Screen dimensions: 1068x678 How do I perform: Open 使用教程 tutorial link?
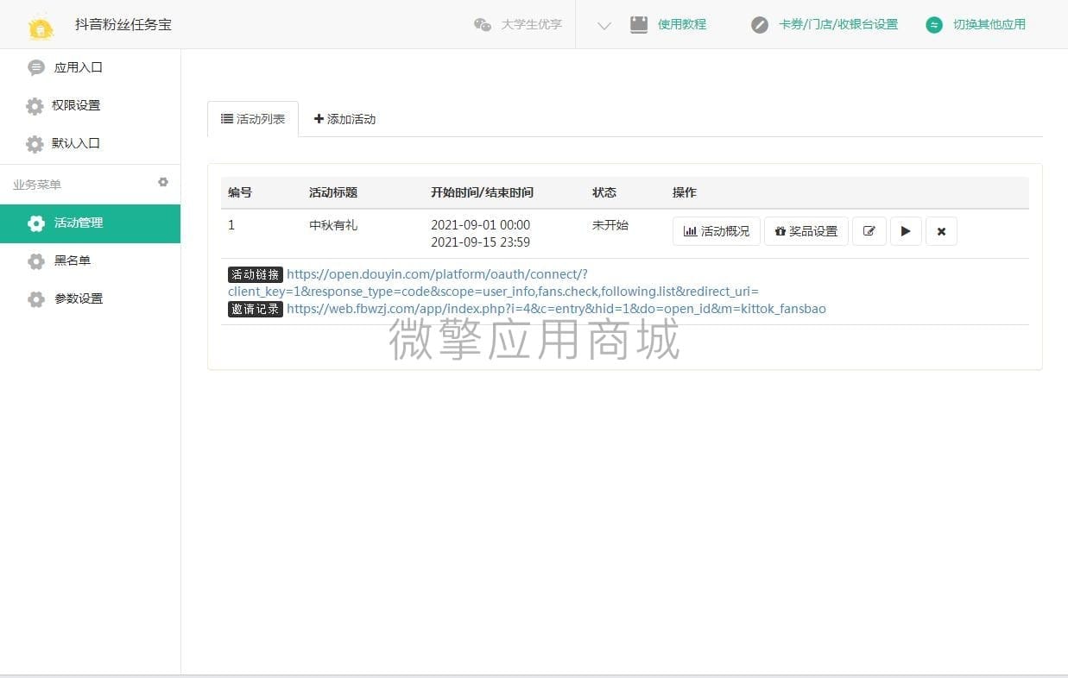[682, 24]
